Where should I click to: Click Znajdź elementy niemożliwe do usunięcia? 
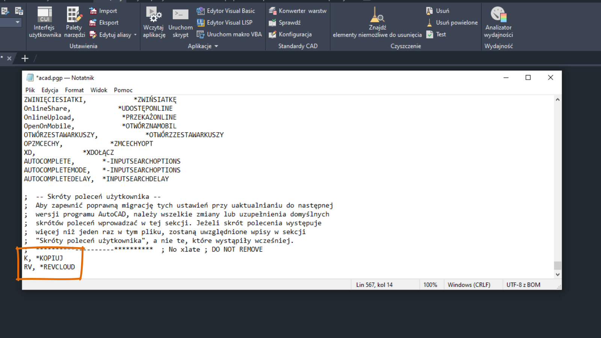tap(377, 22)
